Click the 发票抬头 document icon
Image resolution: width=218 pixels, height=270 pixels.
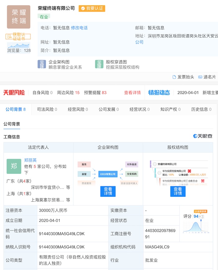[174, 77]
